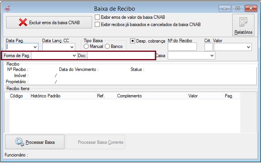Image resolution: width=261 pixels, height=163 pixels.
Task: Click the gears icon on Processar Baixa
Action: [x=20, y=142]
